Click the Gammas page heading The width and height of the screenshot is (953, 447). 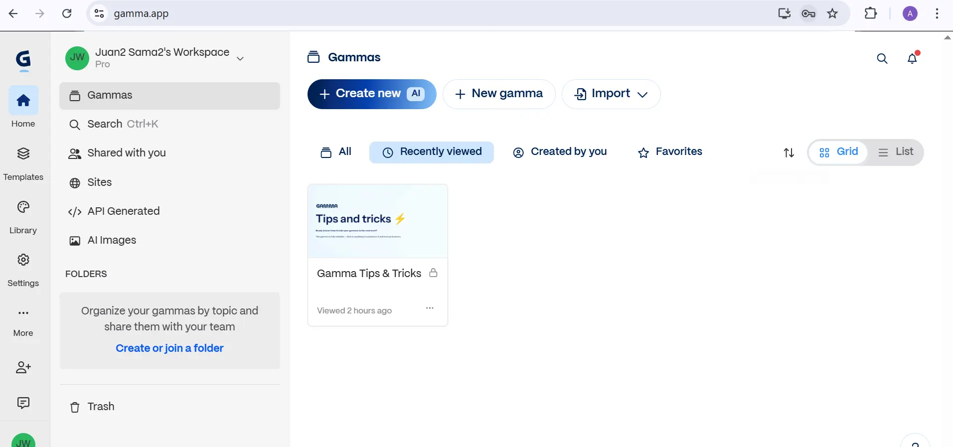[x=354, y=57]
